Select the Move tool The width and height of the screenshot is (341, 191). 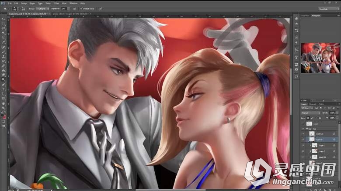tap(3, 19)
